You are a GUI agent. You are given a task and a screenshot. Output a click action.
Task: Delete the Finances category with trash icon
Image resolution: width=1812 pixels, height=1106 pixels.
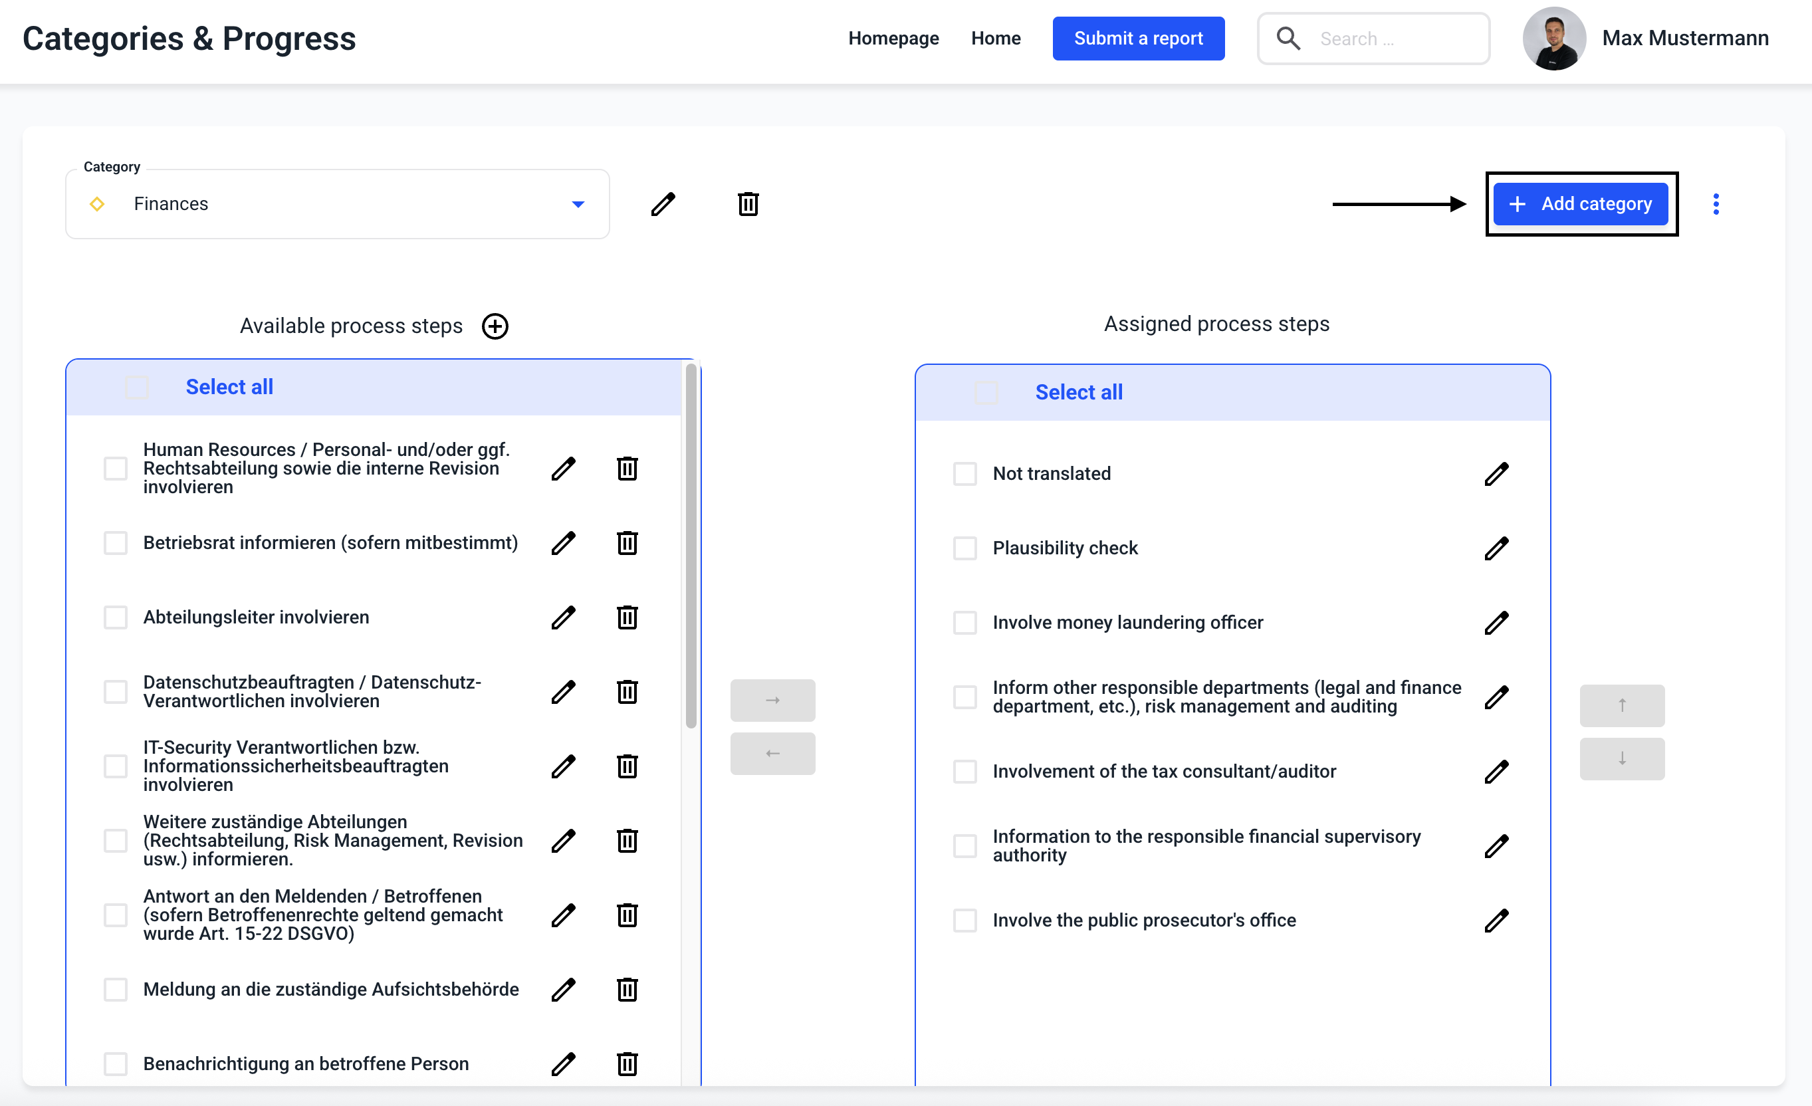tap(748, 203)
